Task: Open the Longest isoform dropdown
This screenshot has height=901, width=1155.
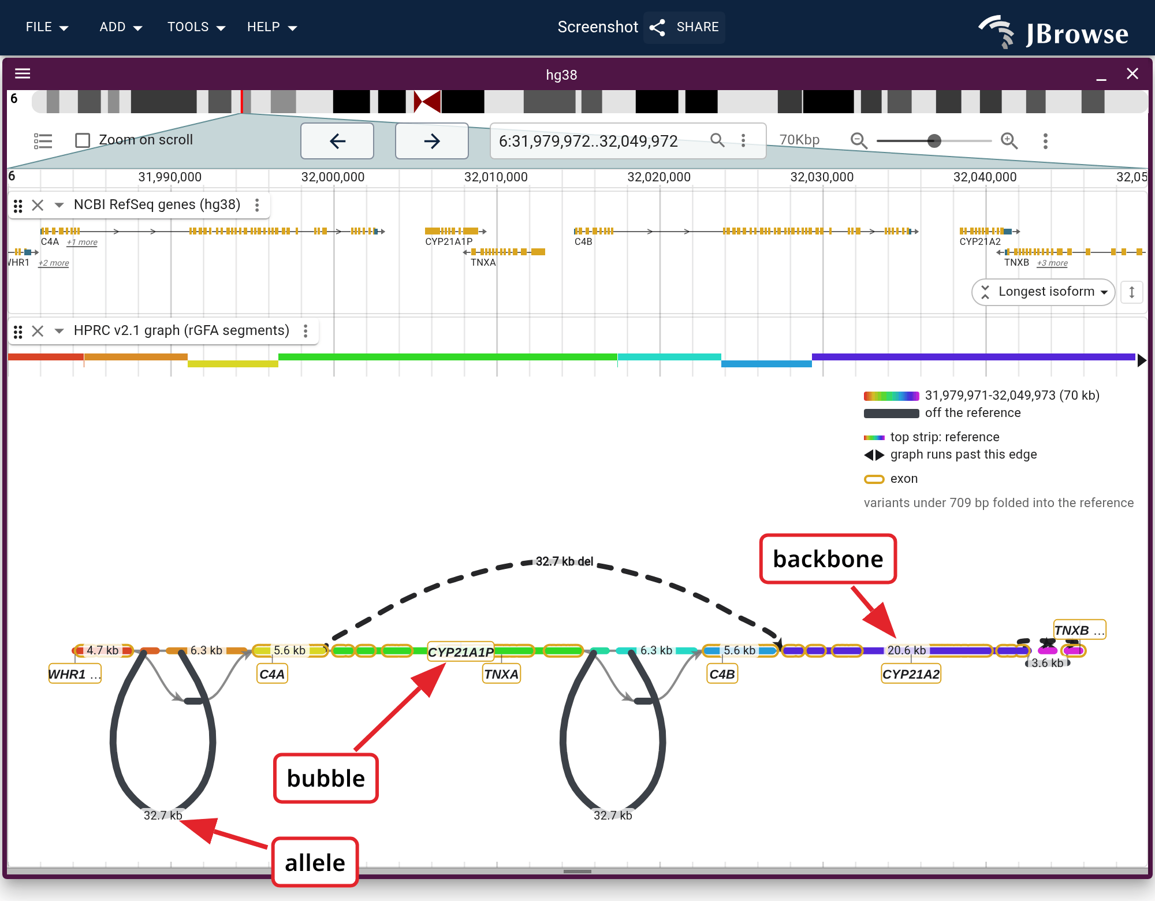Action: point(1044,292)
